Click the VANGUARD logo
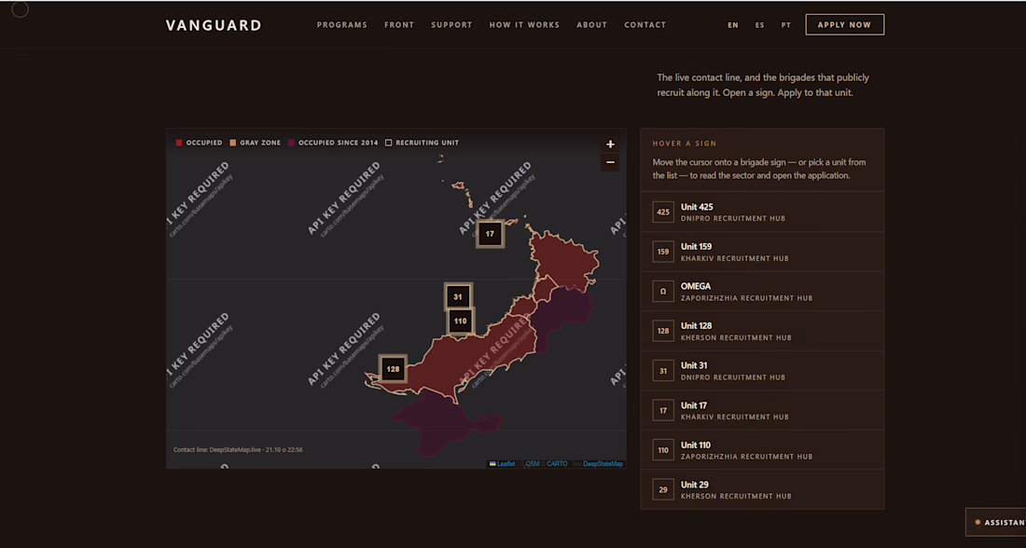1026x548 pixels. pyautogui.click(x=214, y=25)
